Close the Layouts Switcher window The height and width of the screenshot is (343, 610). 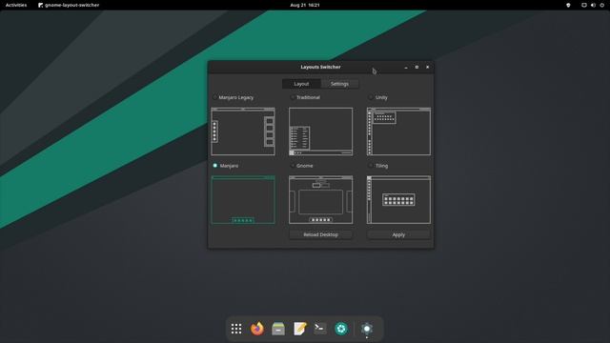pos(428,67)
